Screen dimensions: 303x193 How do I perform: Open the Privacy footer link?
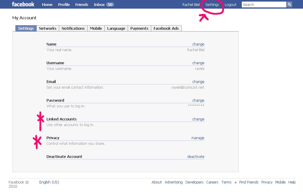[x=267, y=182]
